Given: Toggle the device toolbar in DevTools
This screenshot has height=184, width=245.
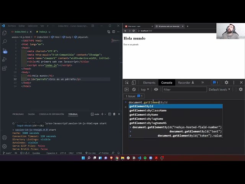Looking at the screenshot, I should click(134, 83).
